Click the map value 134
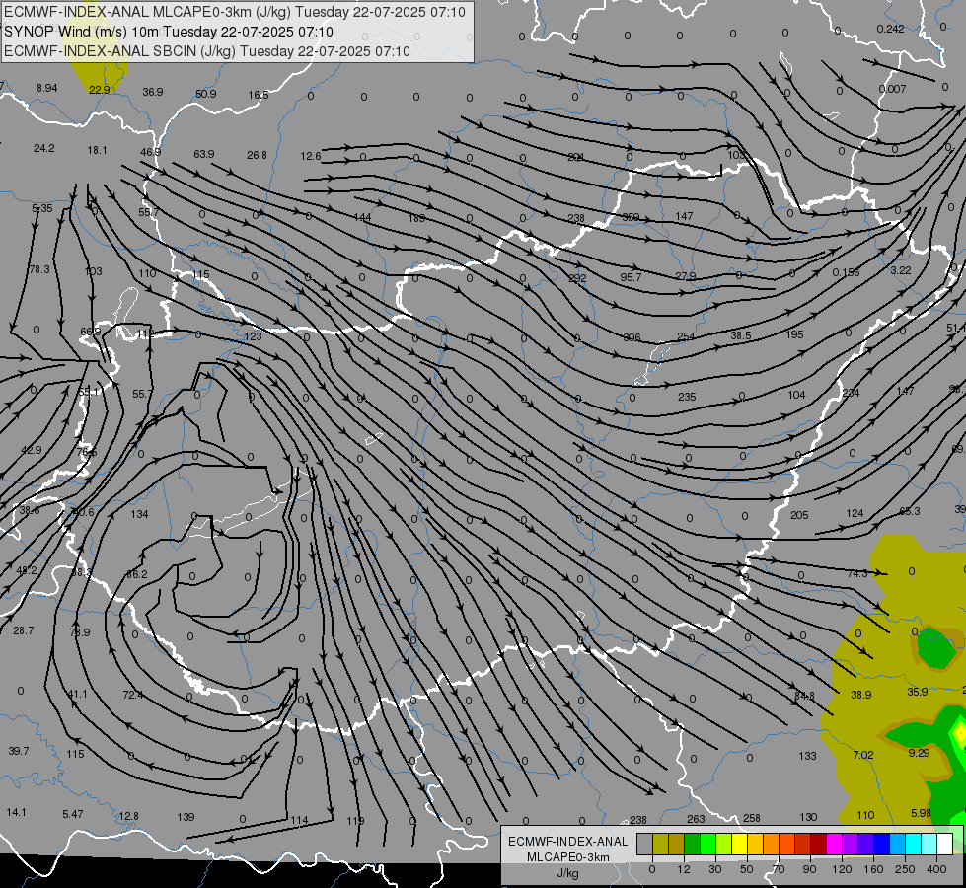 click(x=139, y=514)
